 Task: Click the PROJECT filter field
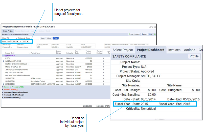(24, 45)
